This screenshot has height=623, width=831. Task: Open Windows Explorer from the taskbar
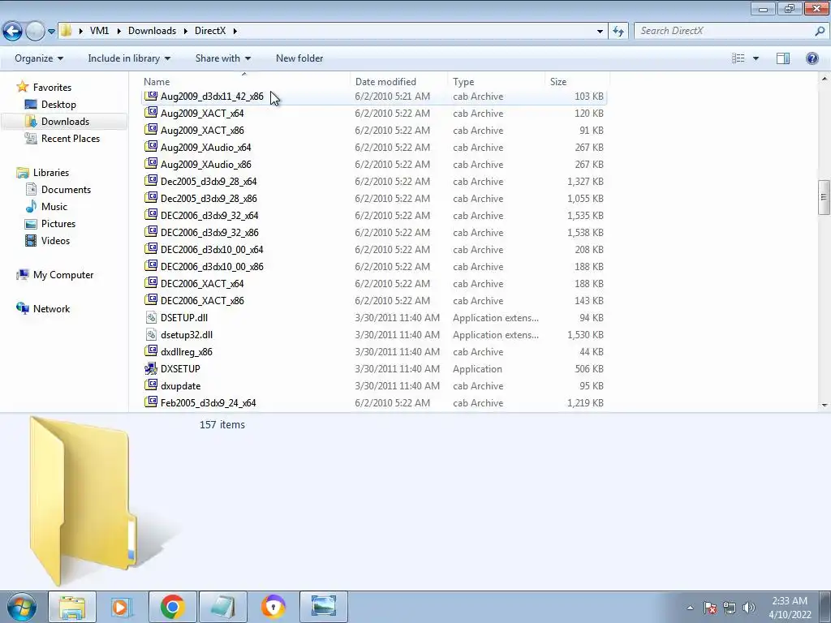(x=72, y=607)
